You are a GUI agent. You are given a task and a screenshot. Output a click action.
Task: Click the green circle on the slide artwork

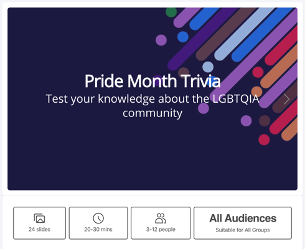[x=171, y=12]
